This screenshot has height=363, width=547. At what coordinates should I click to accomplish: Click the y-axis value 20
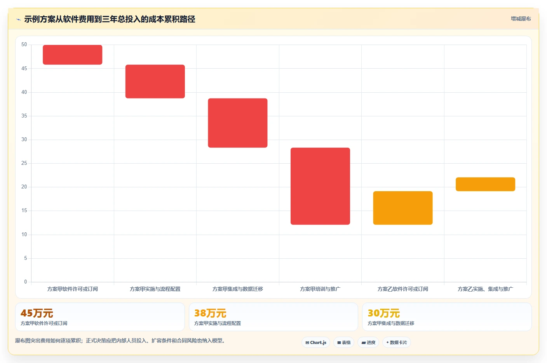pyautogui.click(x=24, y=187)
